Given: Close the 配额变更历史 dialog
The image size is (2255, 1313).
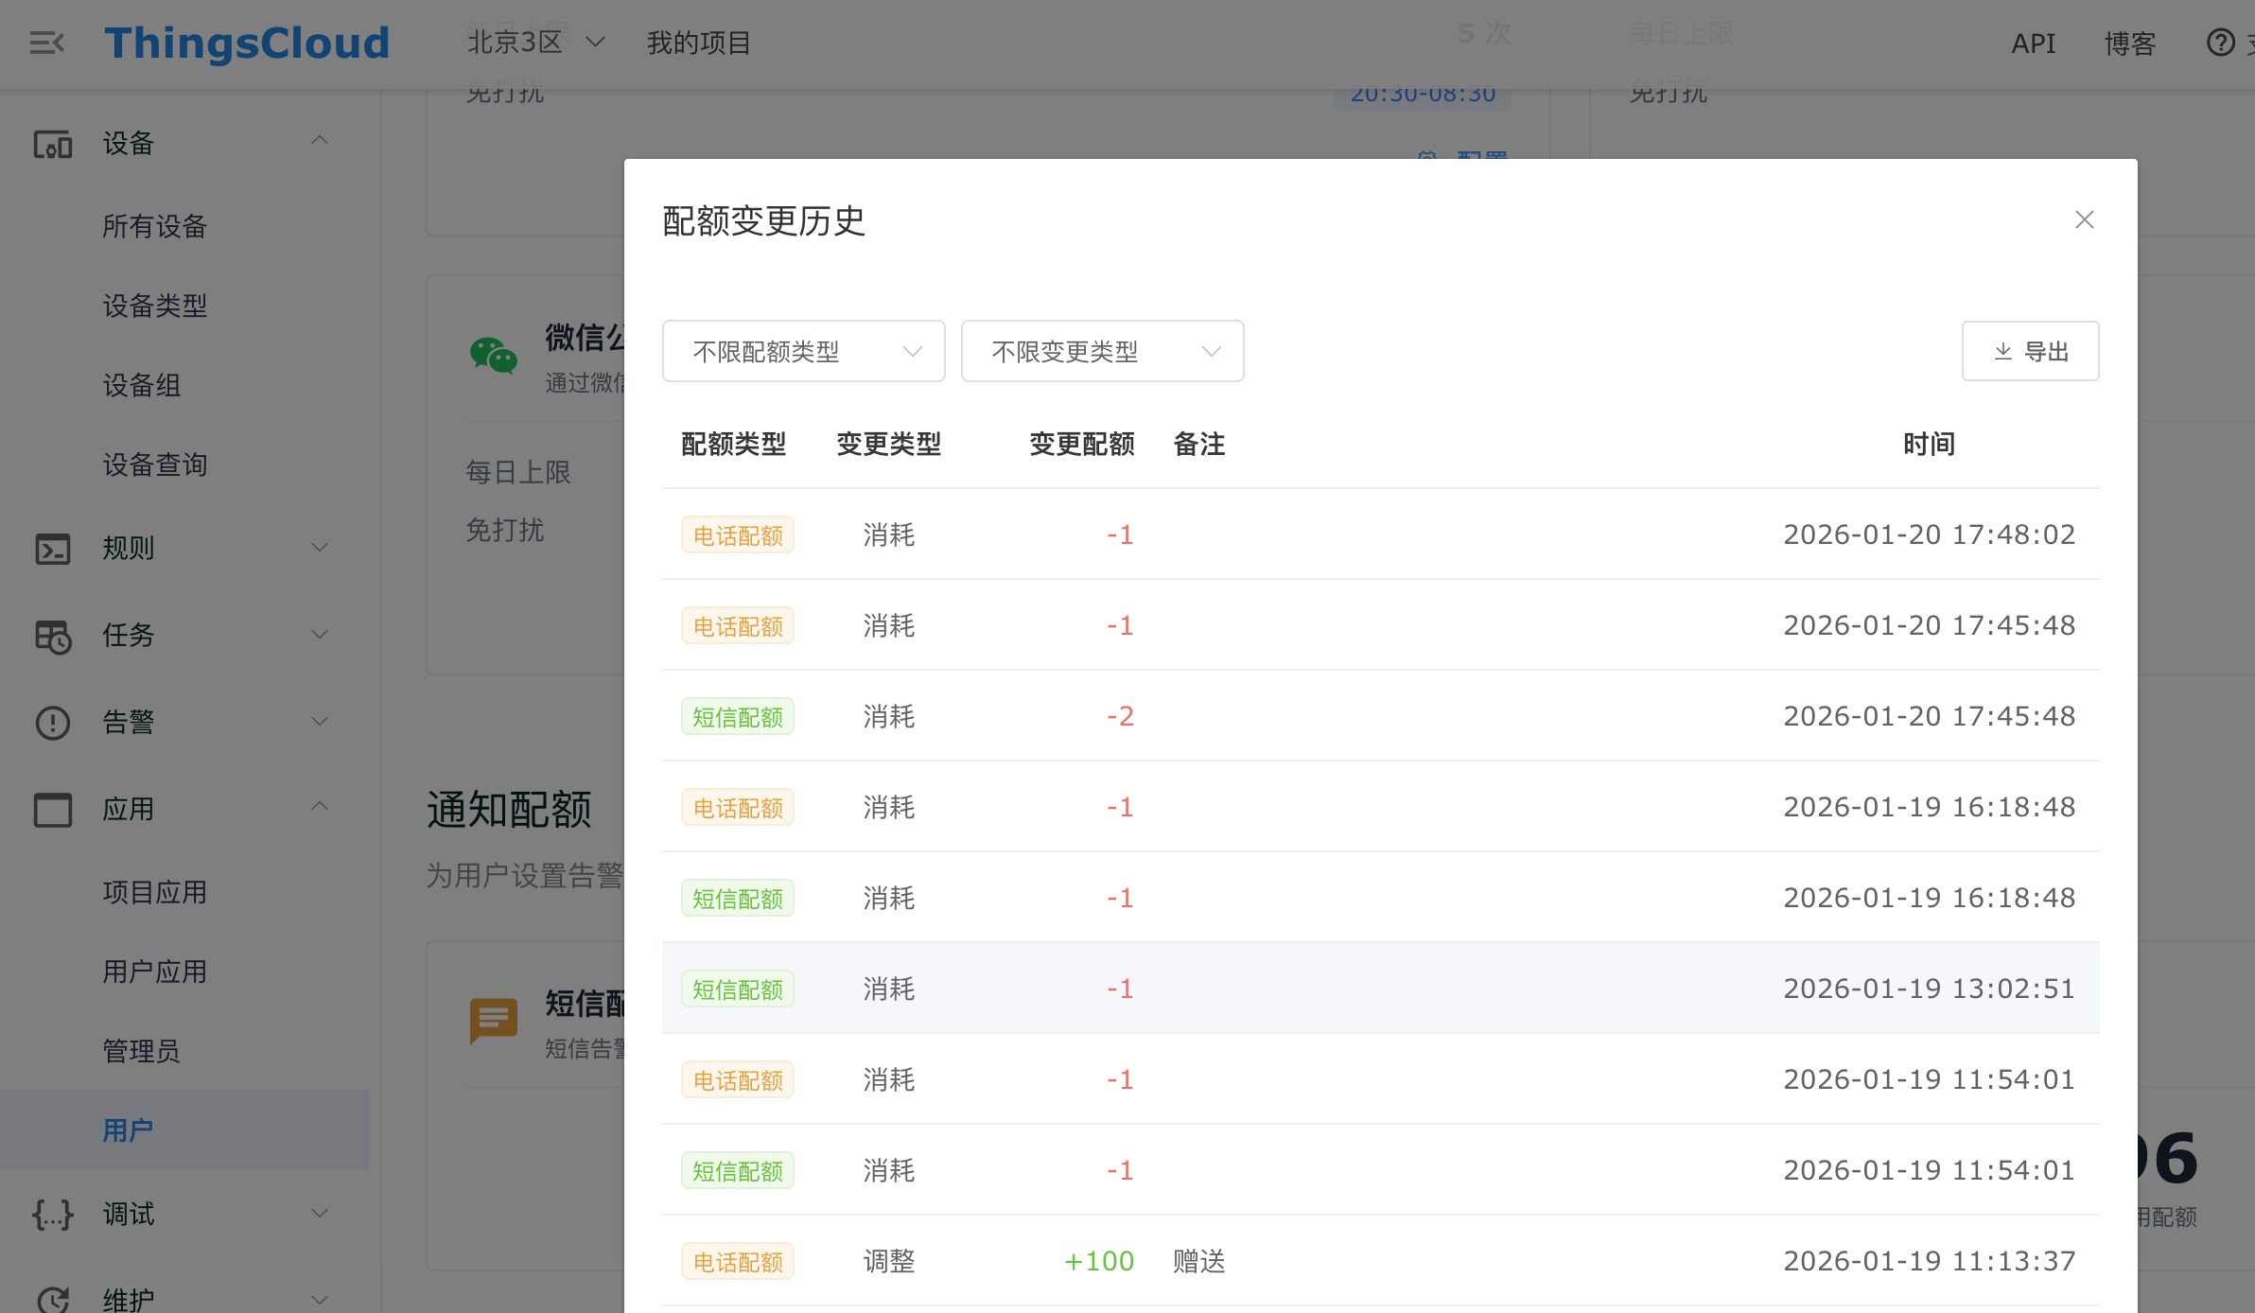Looking at the screenshot, I should click(2084, 219).
